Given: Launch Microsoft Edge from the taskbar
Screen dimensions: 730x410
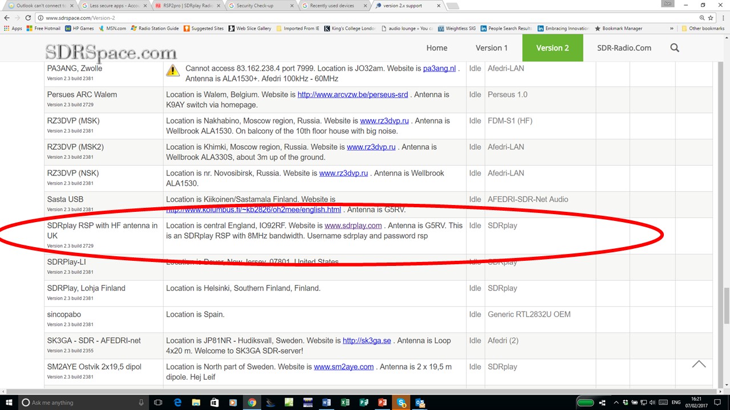Looking at the screenshot, I should 177,403.
